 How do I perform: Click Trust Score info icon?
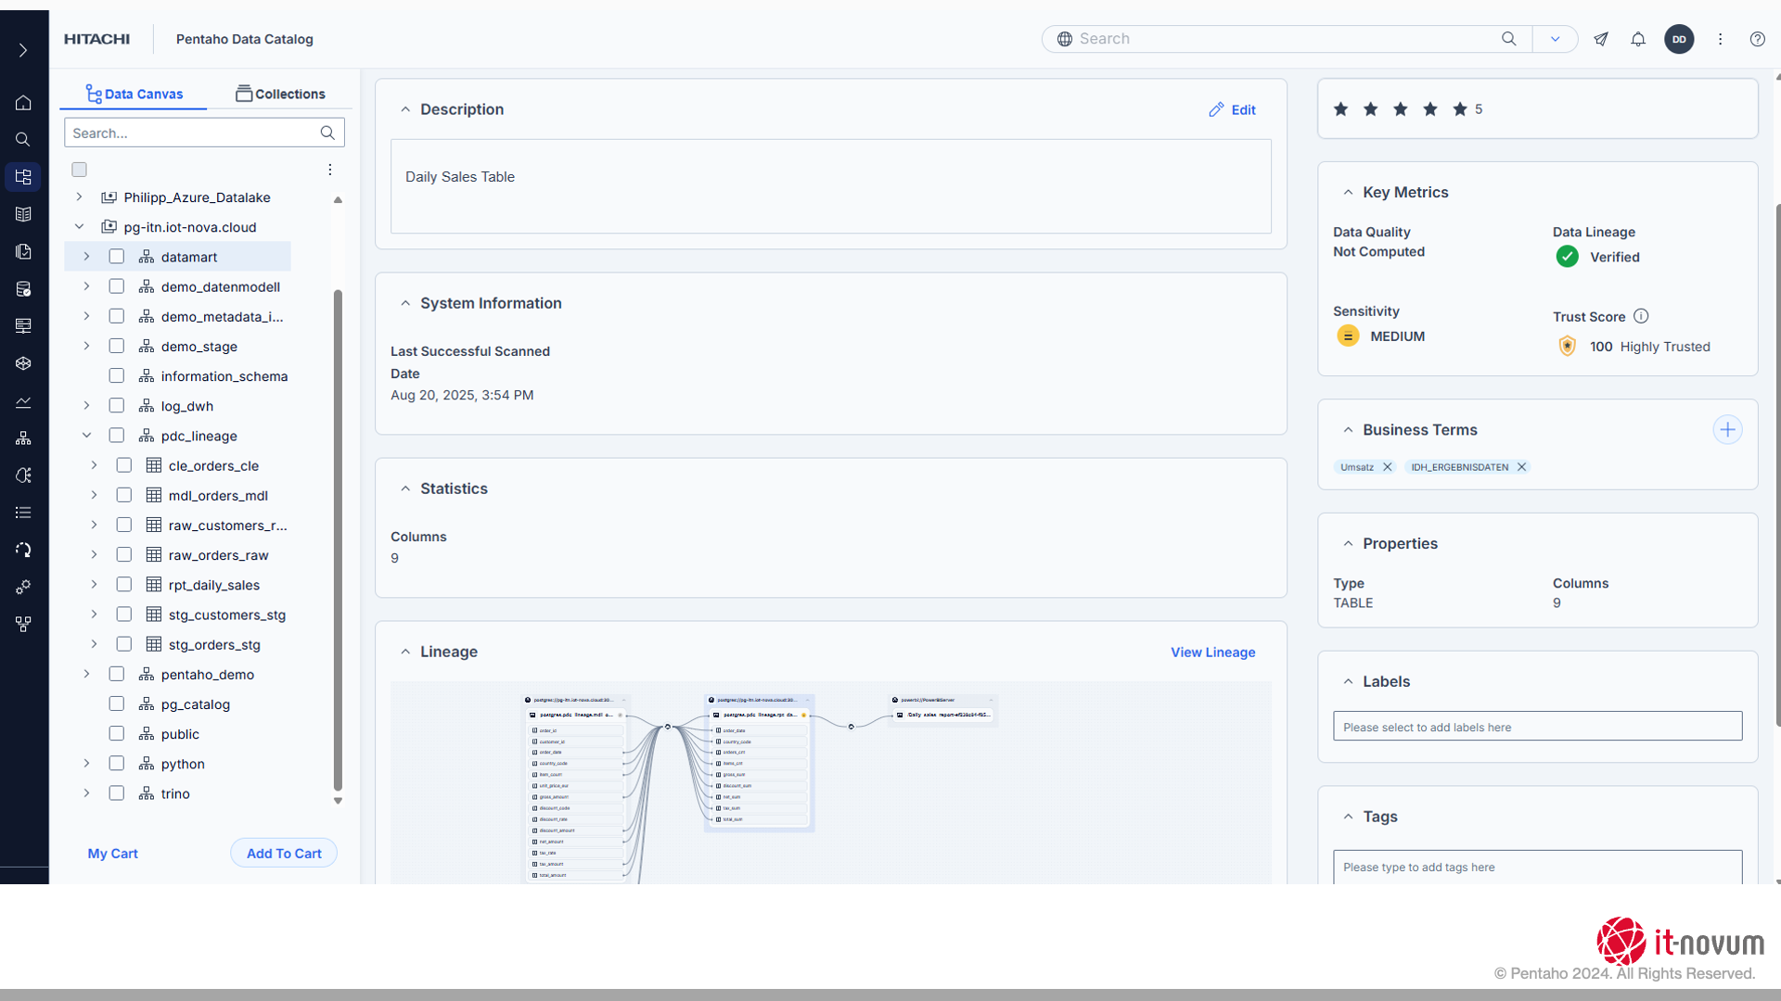1641,316
